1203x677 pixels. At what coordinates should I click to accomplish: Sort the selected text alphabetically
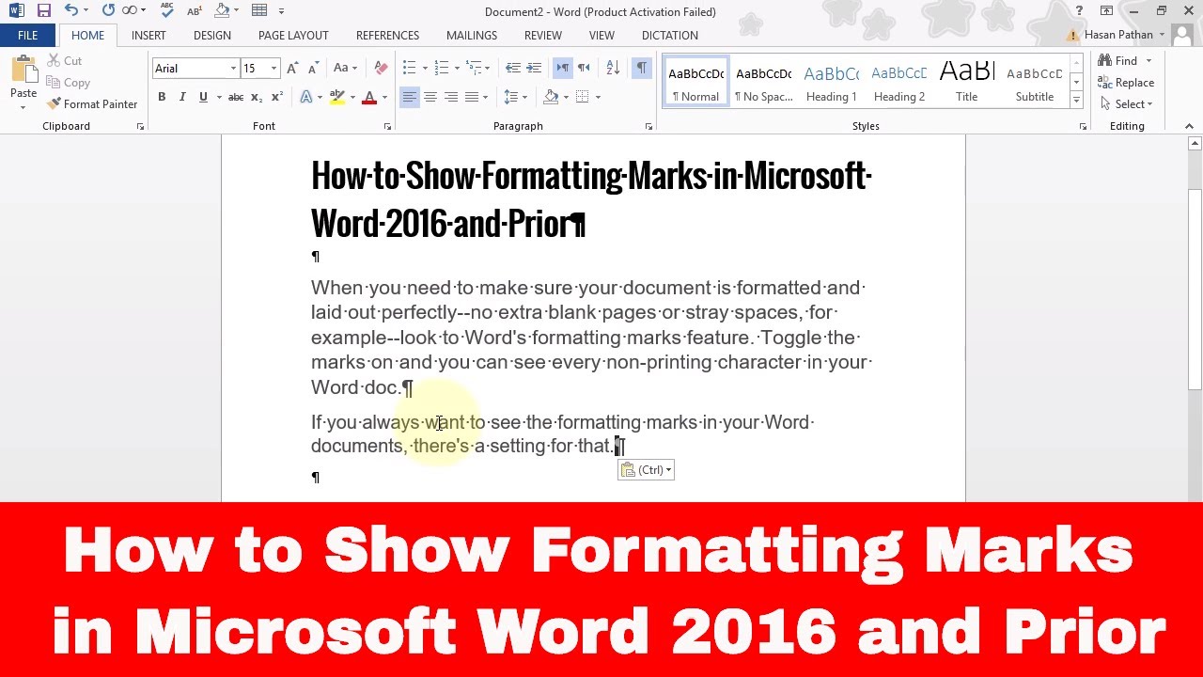click(x=613, y=69)
